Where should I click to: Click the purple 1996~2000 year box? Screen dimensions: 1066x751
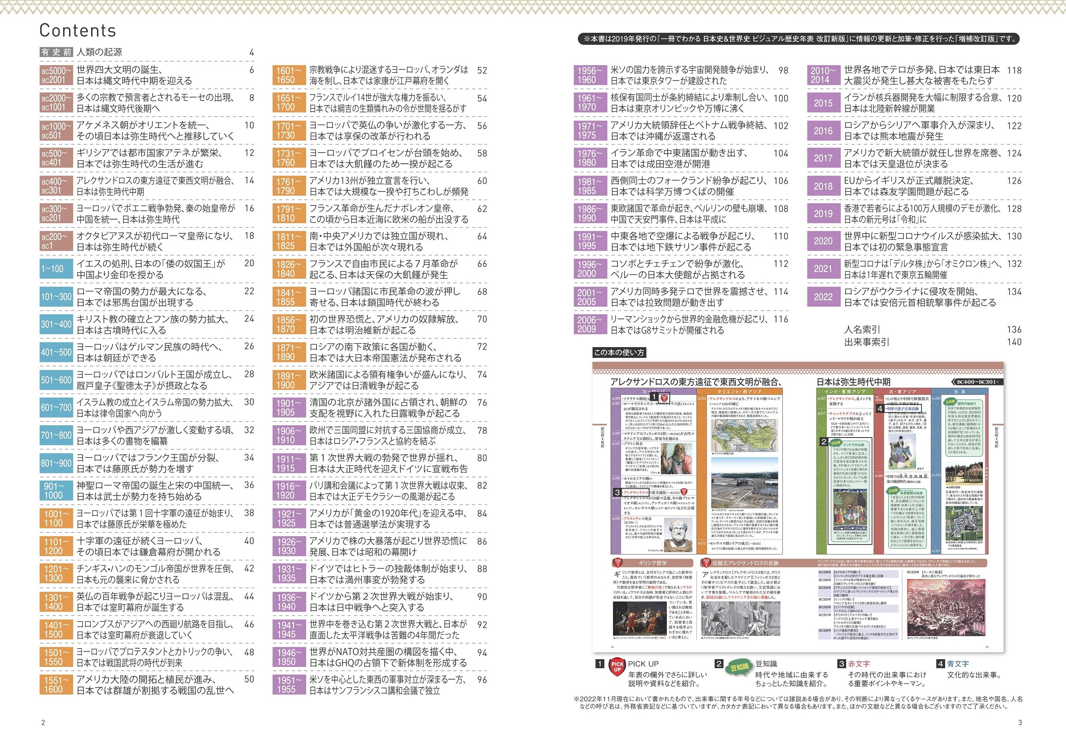(x=590, y=269)
